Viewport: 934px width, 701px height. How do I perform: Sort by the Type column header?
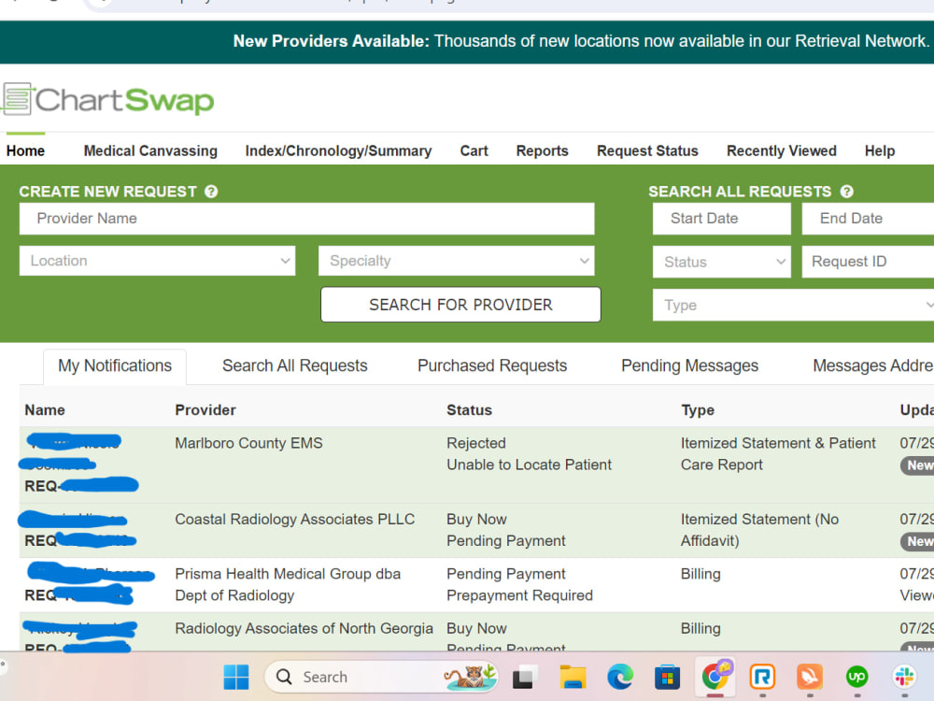click(x=698, y=410)
